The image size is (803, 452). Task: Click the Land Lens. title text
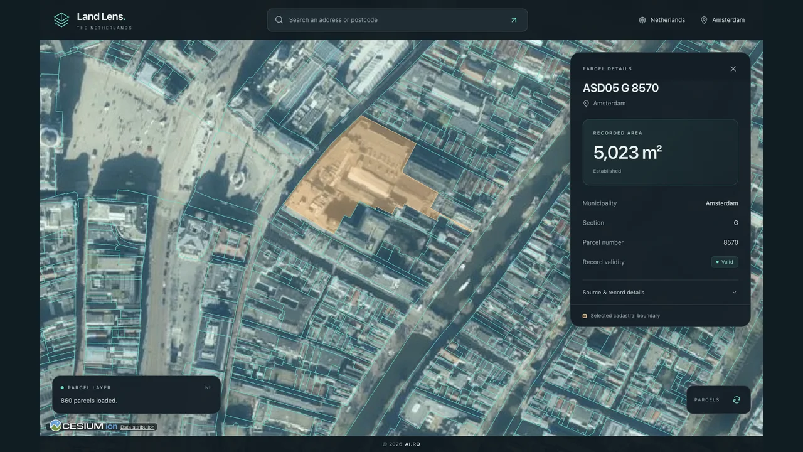101,16
